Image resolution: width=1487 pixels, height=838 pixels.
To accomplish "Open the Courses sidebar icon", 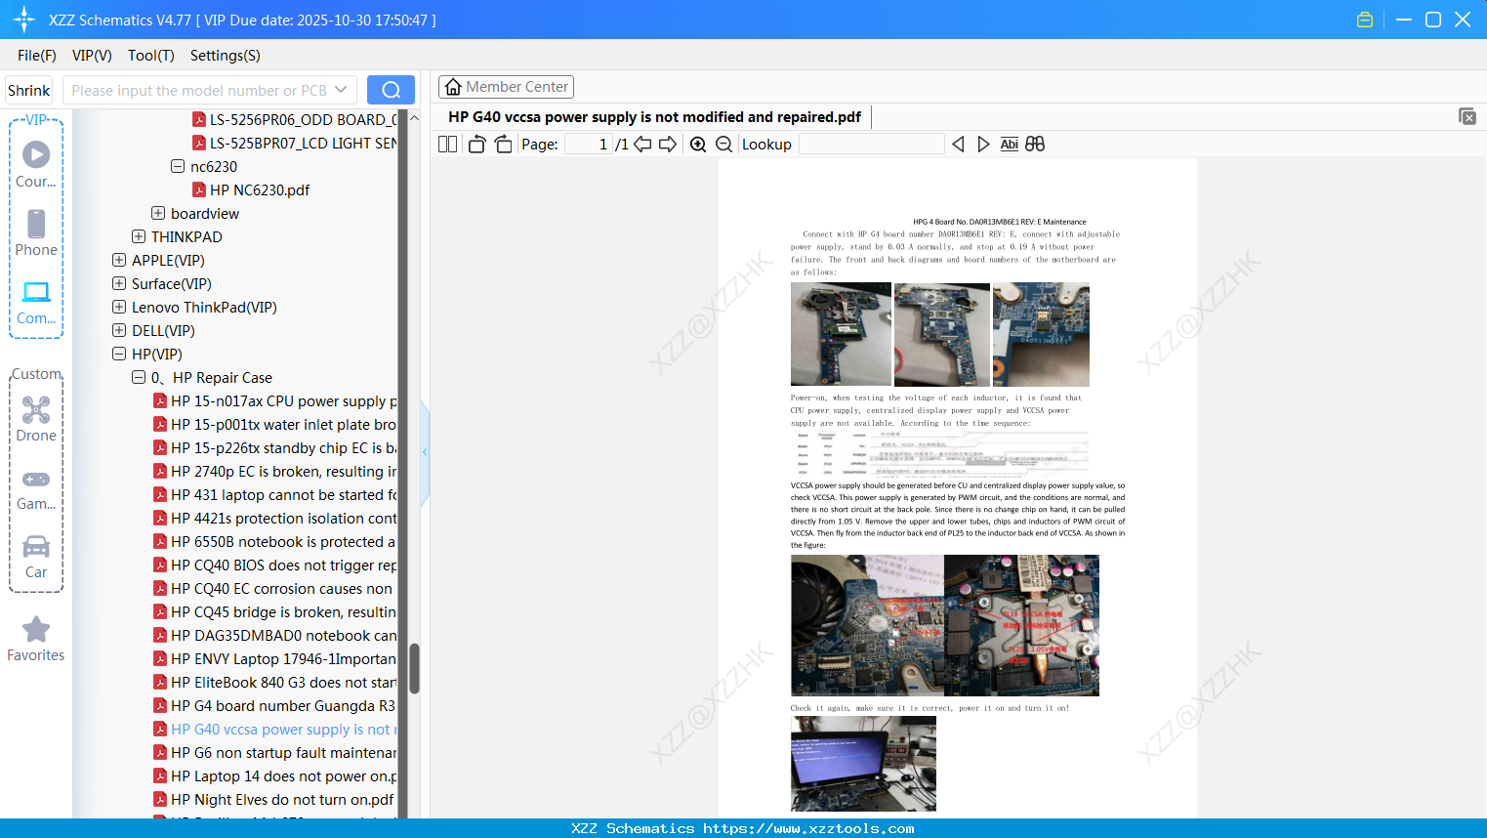I will pyautogui.click(x=36, y=164).
